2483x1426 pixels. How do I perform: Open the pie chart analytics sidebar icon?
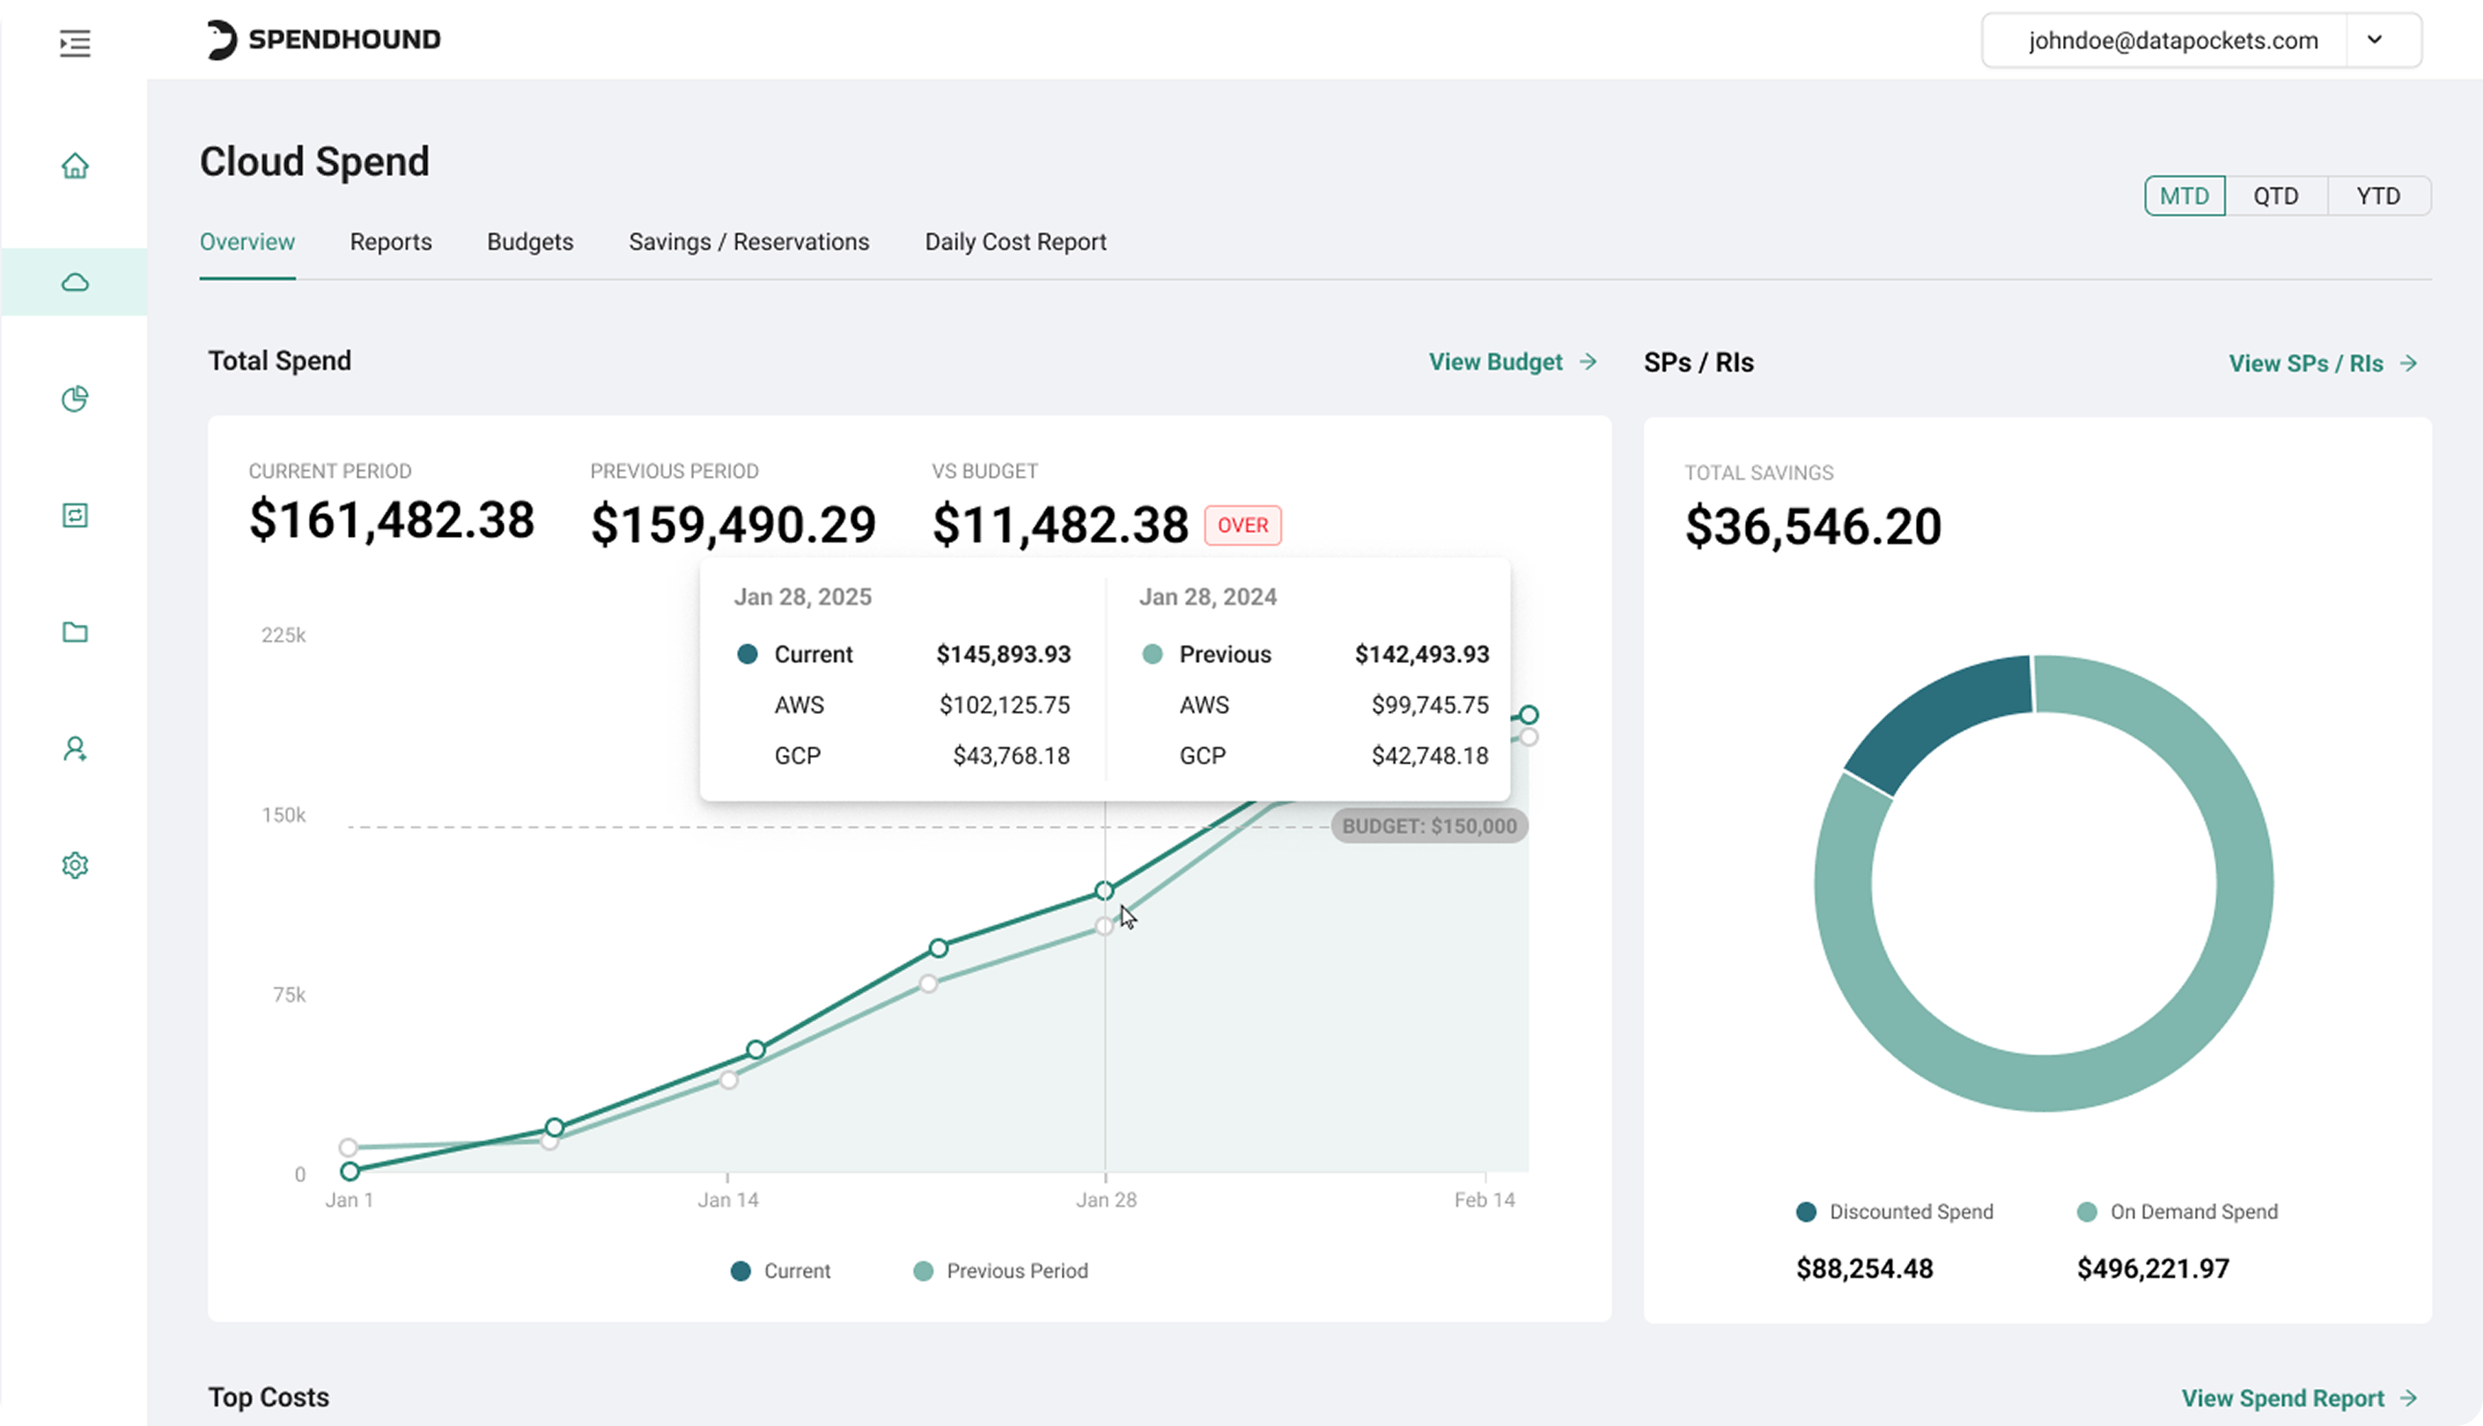[x=75, y=399]
